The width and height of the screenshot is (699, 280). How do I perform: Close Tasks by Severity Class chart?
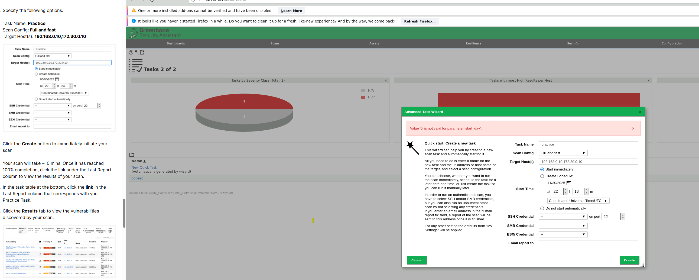386,81
